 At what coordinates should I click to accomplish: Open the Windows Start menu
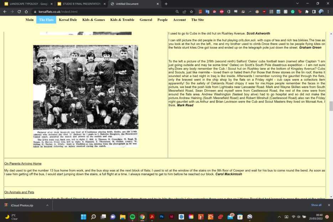(x=84, y=217)
